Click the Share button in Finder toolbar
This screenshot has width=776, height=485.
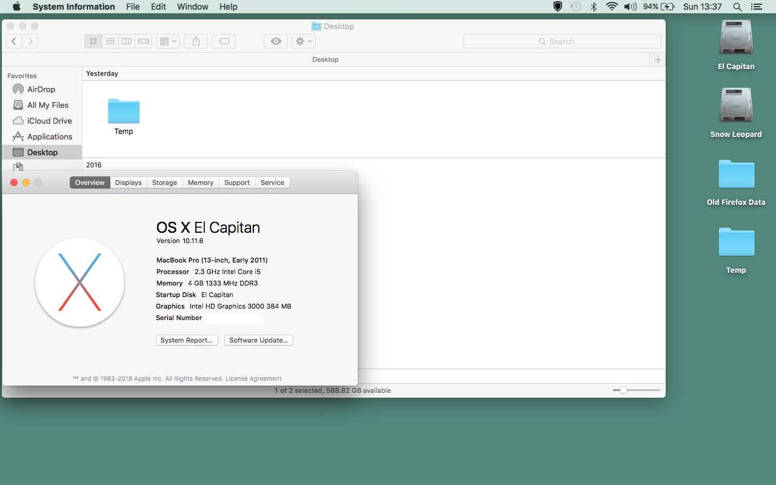[196, 41]
